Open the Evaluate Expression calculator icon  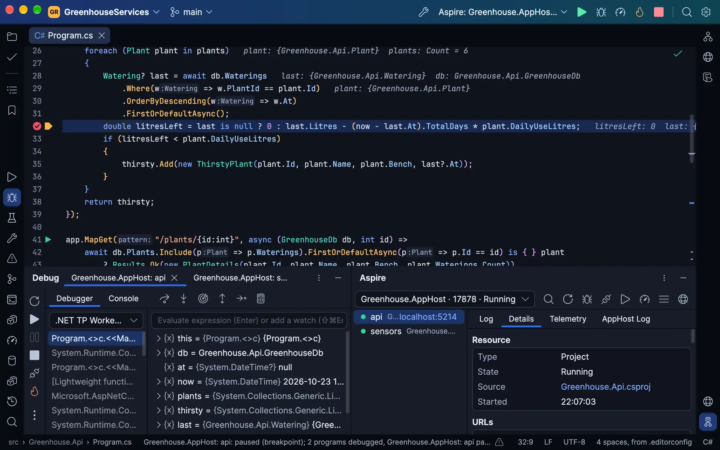click(x=261, y=298)
